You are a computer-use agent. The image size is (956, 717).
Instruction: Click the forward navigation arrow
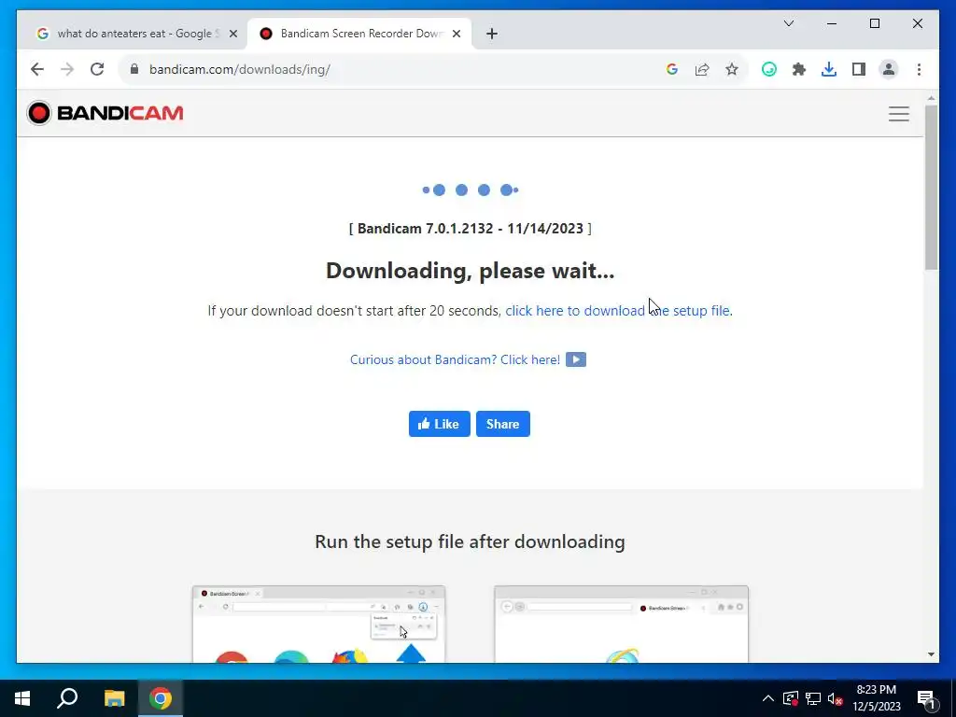(67, 69)
